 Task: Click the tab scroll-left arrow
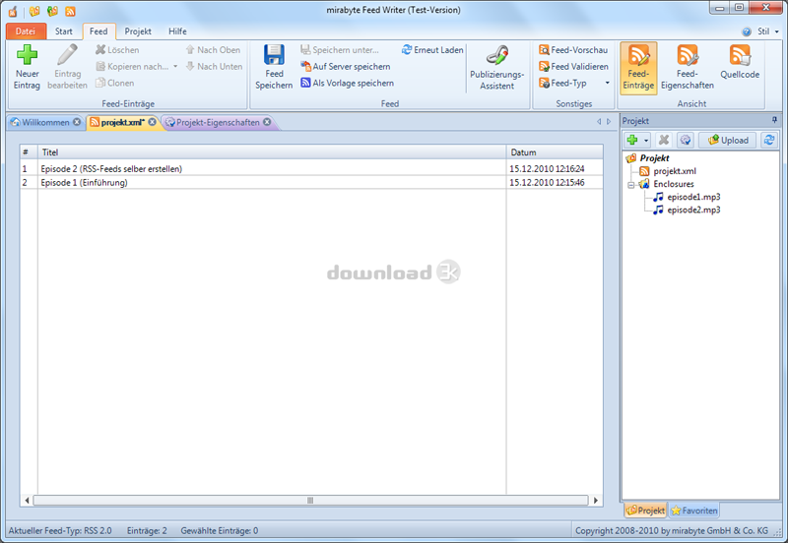[x=599, y=121]
